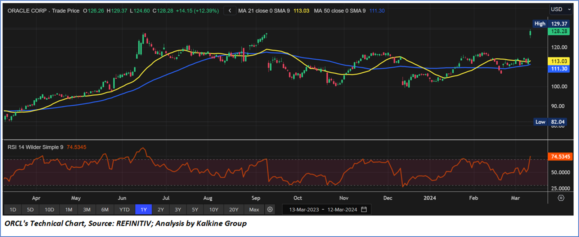
Task: Show the 2Y time range
Action: point(161,209)
